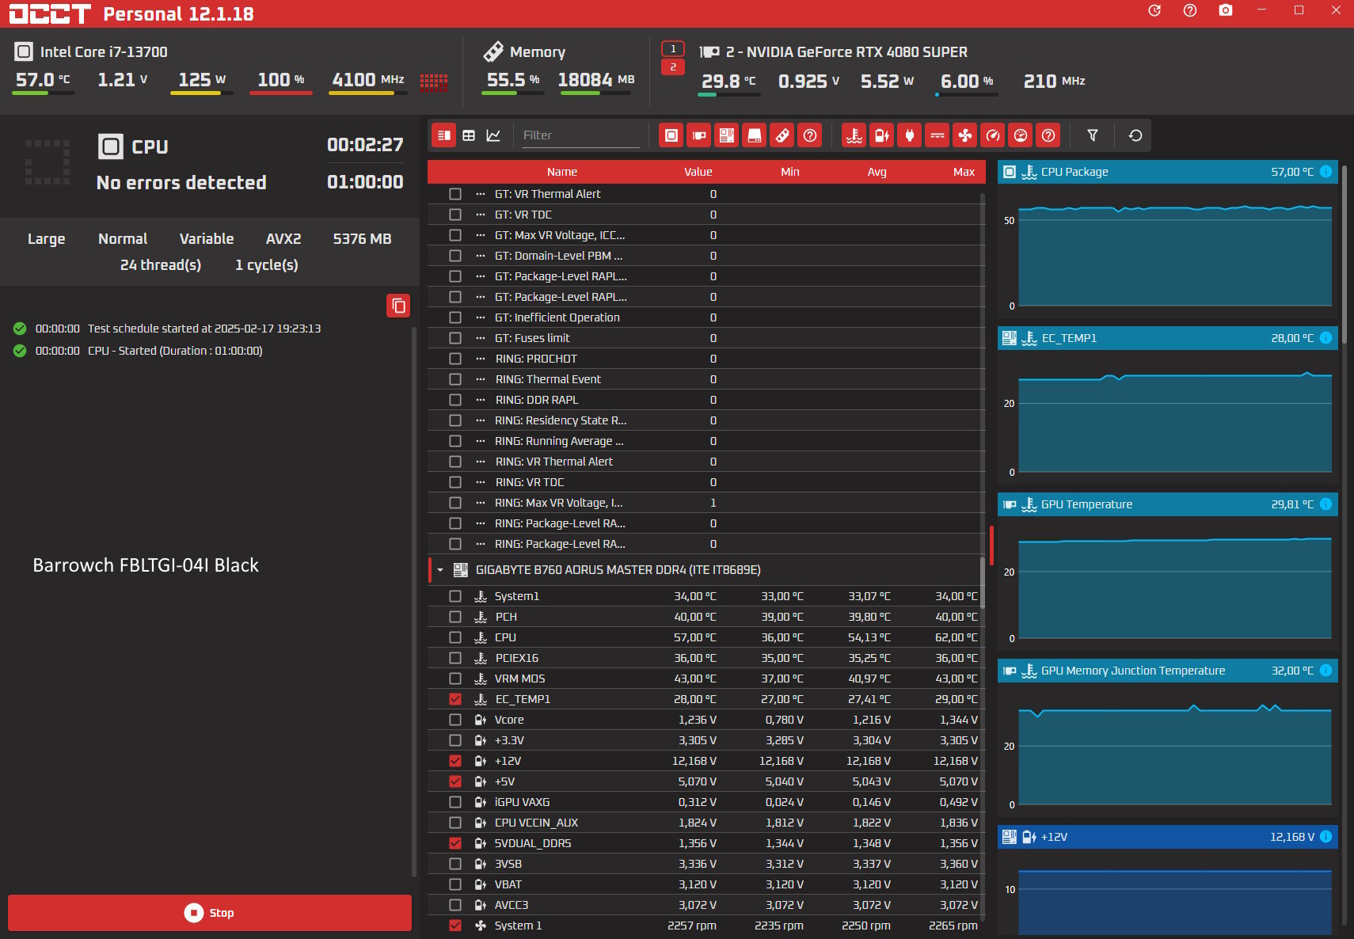Select the 'CPU - Started' log entry
This screenshot has width=1354, height=939.
click(x=149, y=351)
